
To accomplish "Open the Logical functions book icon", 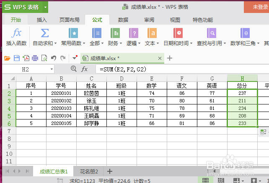I will (134, 33).
